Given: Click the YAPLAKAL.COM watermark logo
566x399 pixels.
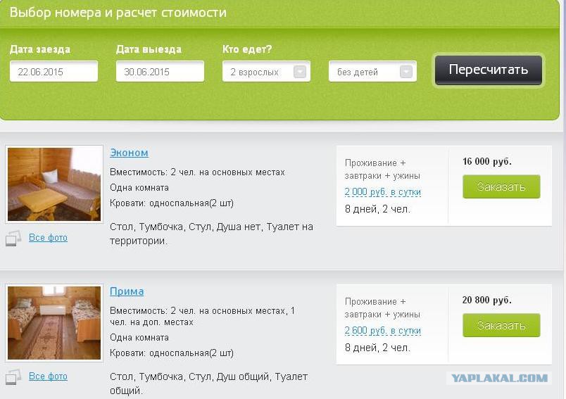Looking at the screenshot, I should tap(500, 378).
